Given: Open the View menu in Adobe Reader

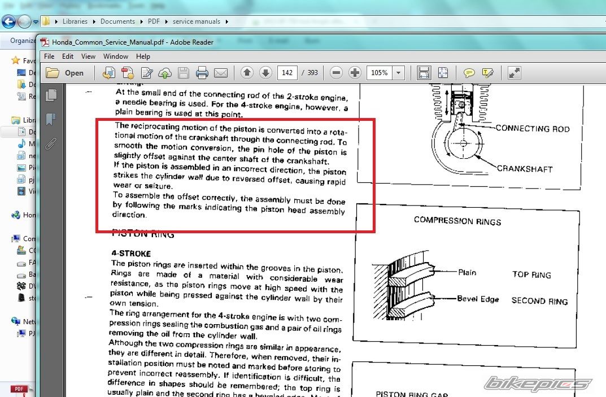Looking at the screenshot, I should tap(88, 56).
